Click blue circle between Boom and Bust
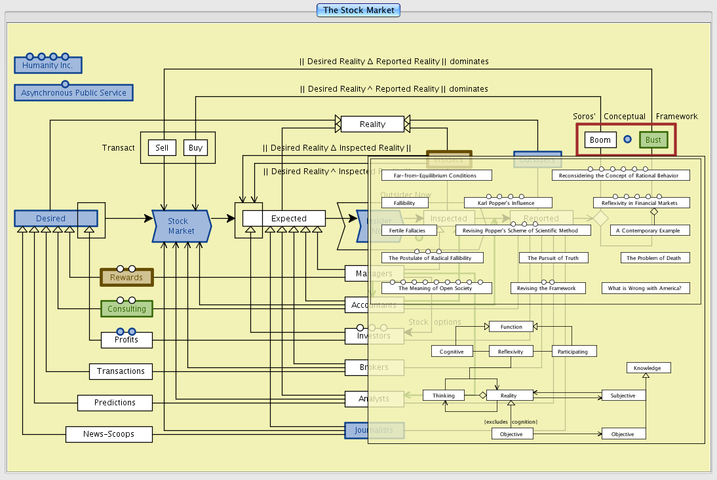 click(627, 139)
